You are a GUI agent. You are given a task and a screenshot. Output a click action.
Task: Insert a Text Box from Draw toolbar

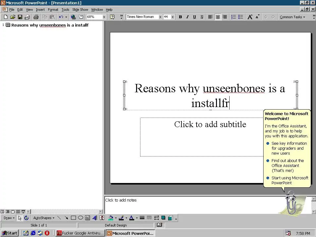87,218
